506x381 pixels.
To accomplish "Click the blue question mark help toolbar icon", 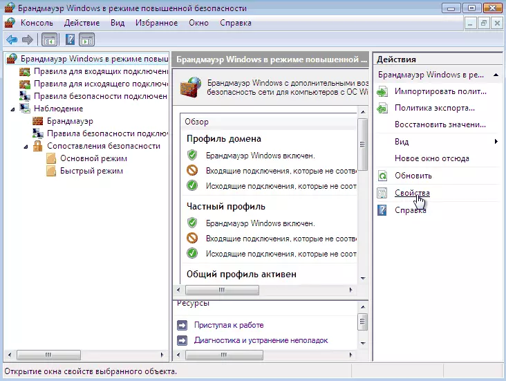I will [69, 39].
